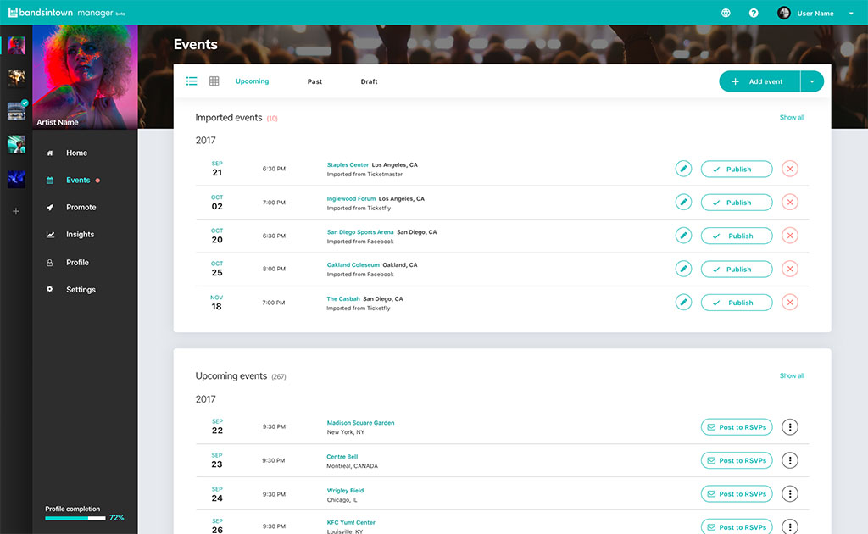Switch to the Draft tab
Viewport: 868px width, 534px height.
tap(369, 81)
